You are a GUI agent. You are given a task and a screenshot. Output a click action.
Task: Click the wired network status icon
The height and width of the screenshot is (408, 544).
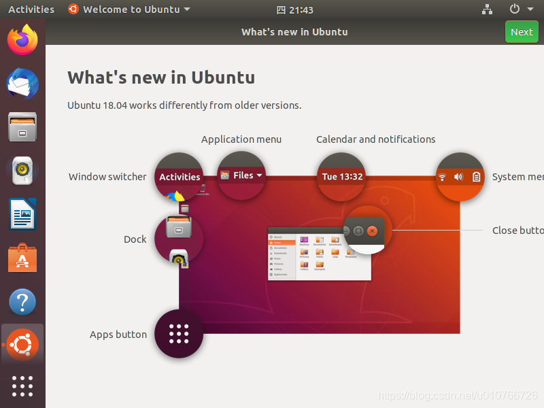487,10
